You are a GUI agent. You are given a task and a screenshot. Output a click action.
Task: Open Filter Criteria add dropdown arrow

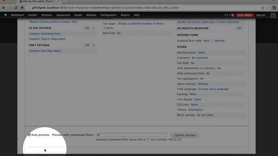(x=93, y=28)
